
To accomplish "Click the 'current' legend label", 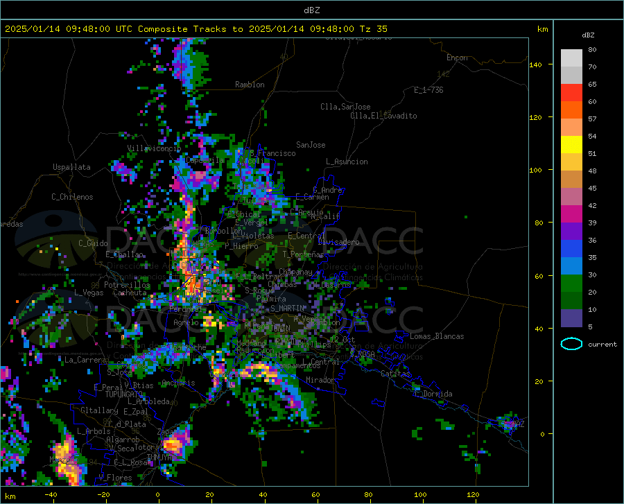I will pos(603,345).
